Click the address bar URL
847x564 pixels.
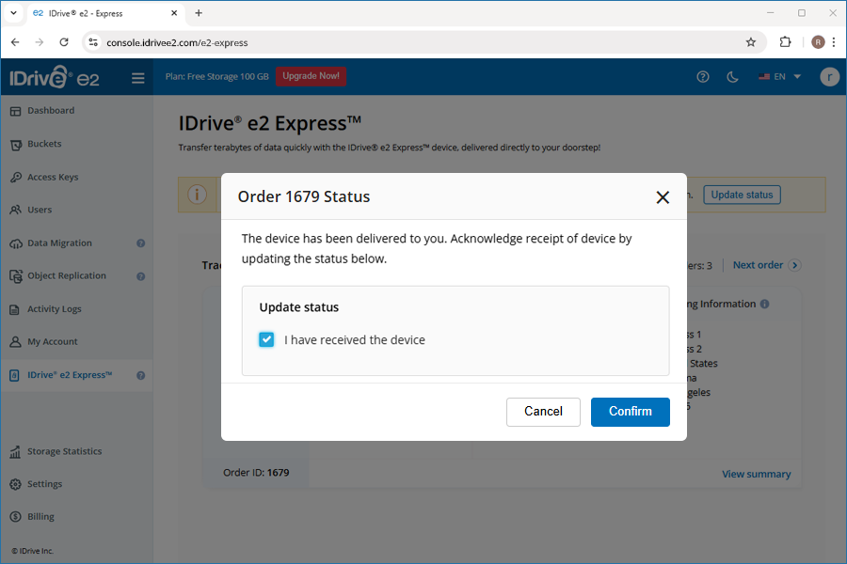(177, 42)
